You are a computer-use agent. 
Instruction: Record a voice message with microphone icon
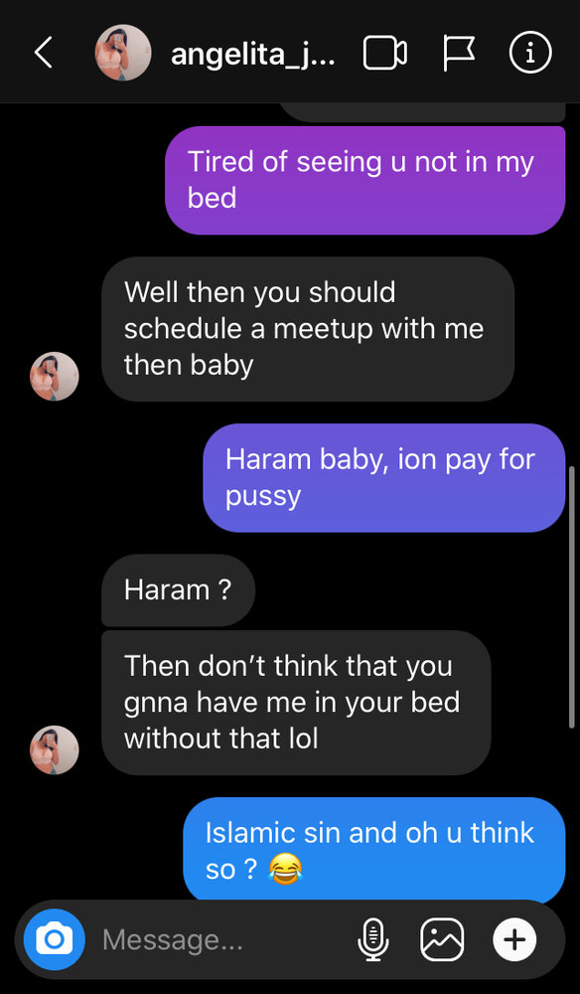click(373, 939)
